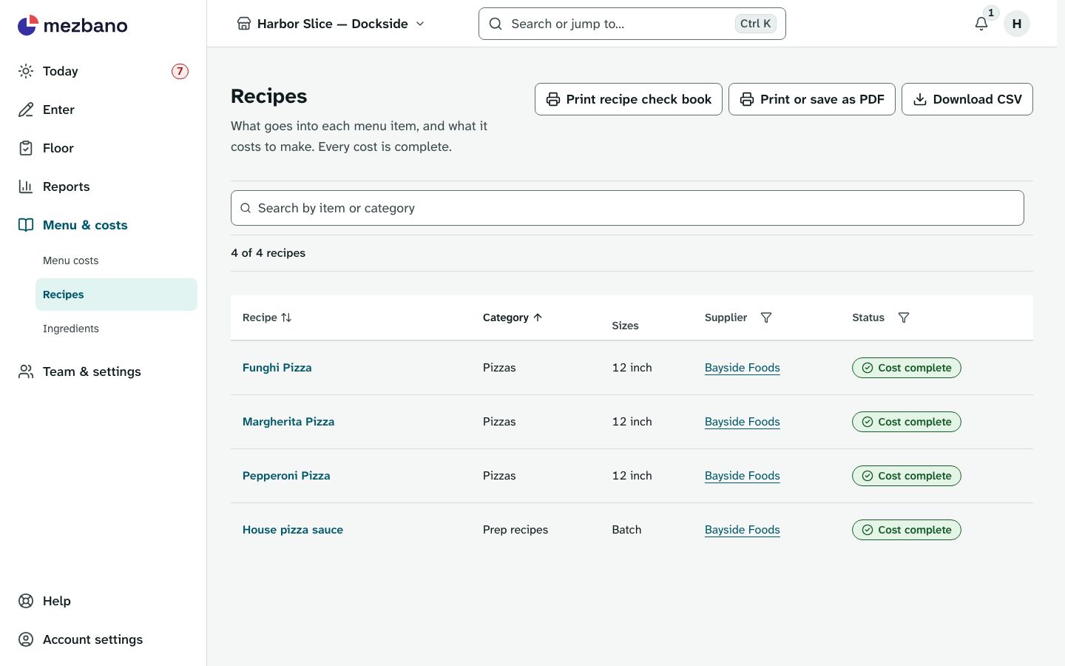The height and width of the screenshot is (666, 1065).
Task: Go to Team & settings
Action: click(x=104, y=371)
